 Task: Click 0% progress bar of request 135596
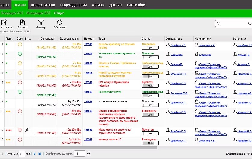click(x=150, y=48)
